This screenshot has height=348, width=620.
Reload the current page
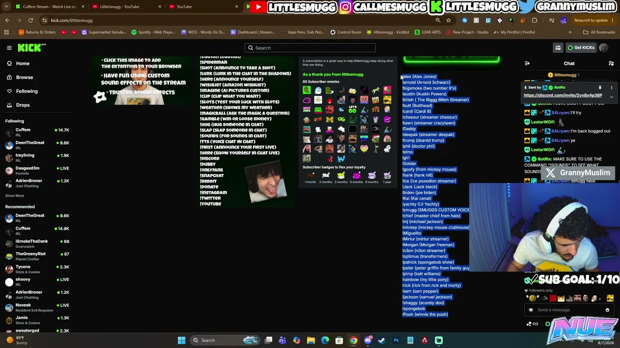click(x=31, y=20)
